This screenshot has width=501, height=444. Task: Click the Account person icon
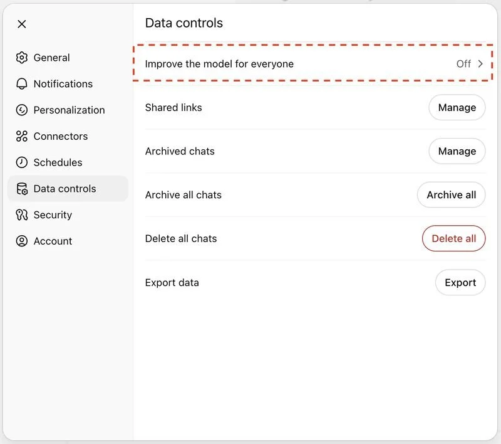coord(22,241)
